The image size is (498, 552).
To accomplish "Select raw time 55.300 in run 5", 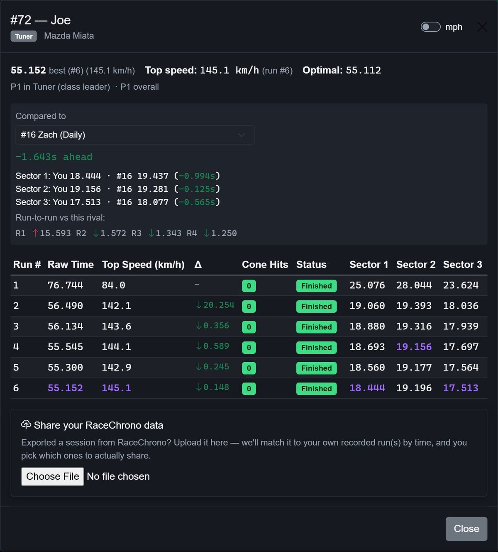I will [x=65, y=368].
